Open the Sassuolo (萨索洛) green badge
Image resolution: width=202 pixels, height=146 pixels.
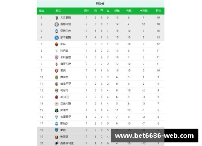point(57,111)
